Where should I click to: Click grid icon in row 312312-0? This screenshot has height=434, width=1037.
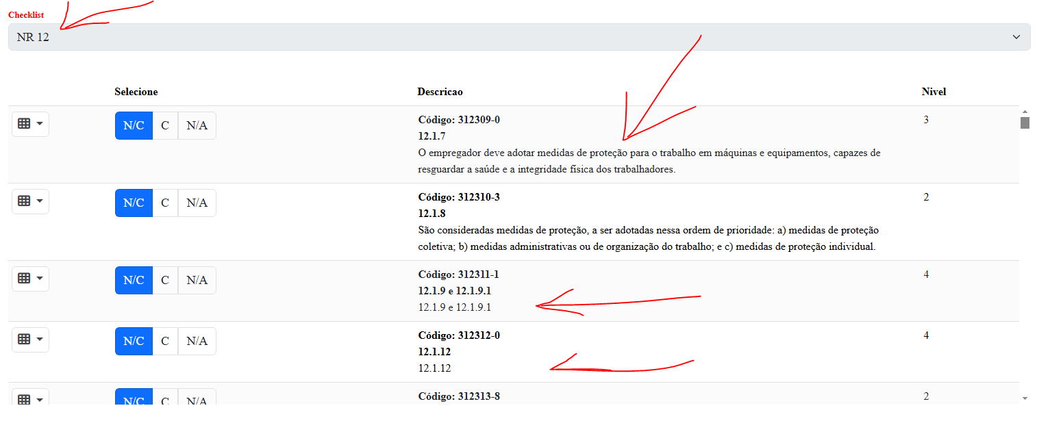coord(30,340)
